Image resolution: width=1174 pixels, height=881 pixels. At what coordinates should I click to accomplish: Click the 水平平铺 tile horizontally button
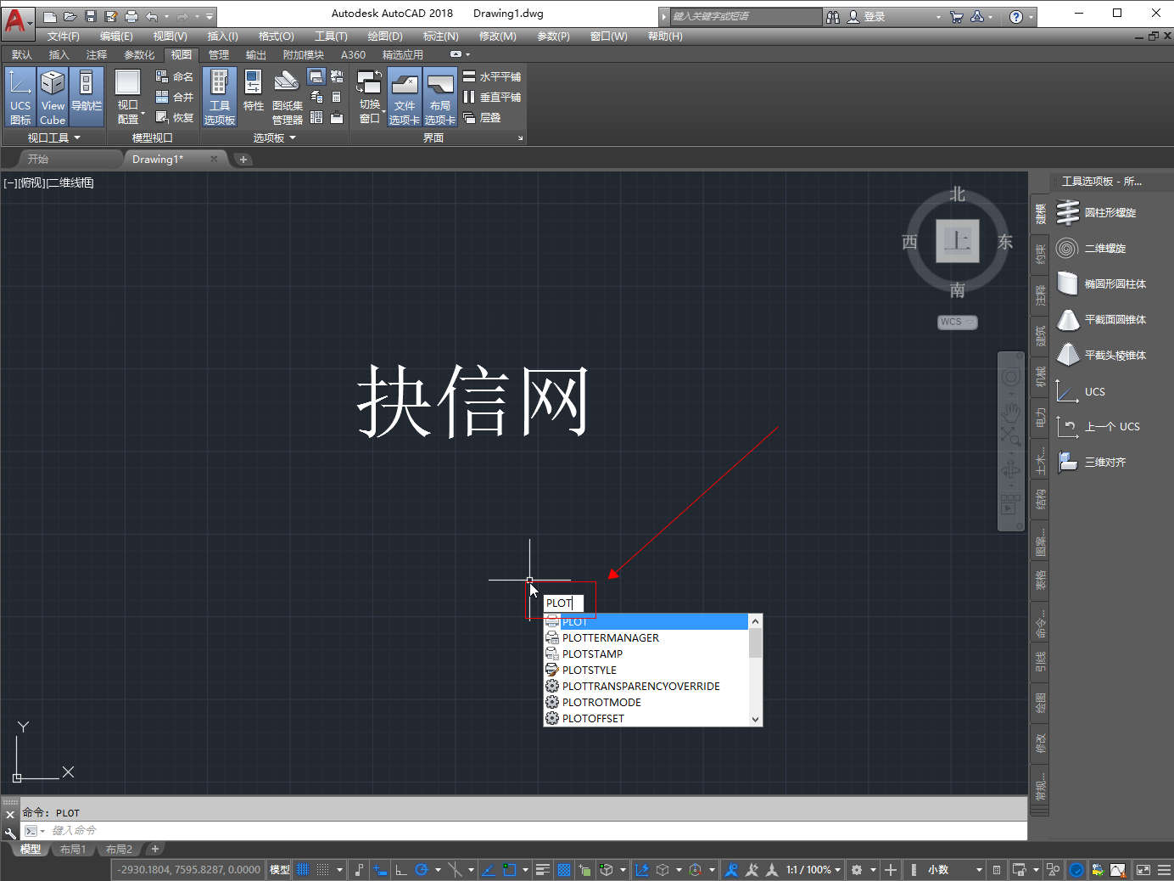tap(492, 76)
